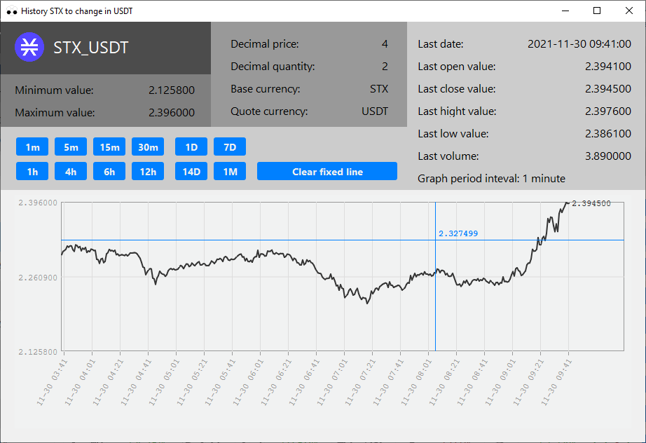Click y-axis bottom label 2.125800

coord(38,352)
